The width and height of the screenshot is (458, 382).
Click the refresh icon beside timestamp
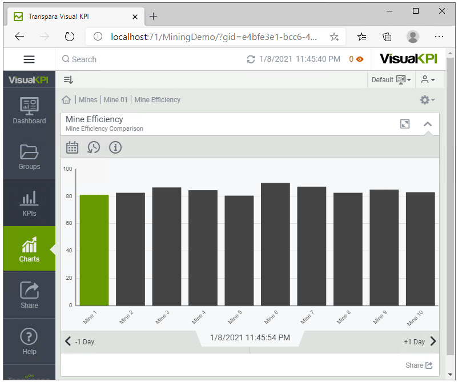(x=251, y=59)
